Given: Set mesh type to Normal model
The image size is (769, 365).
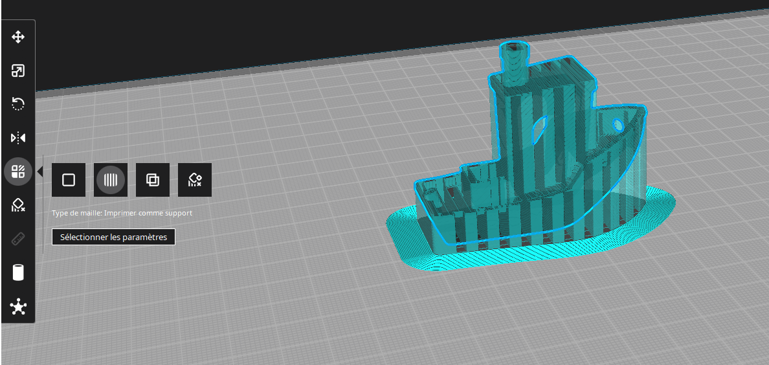Looking at the screenshot, I should pos(69,180).
